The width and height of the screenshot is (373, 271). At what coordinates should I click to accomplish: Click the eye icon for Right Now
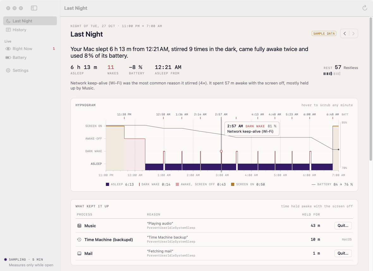click(x=8, y=49)
